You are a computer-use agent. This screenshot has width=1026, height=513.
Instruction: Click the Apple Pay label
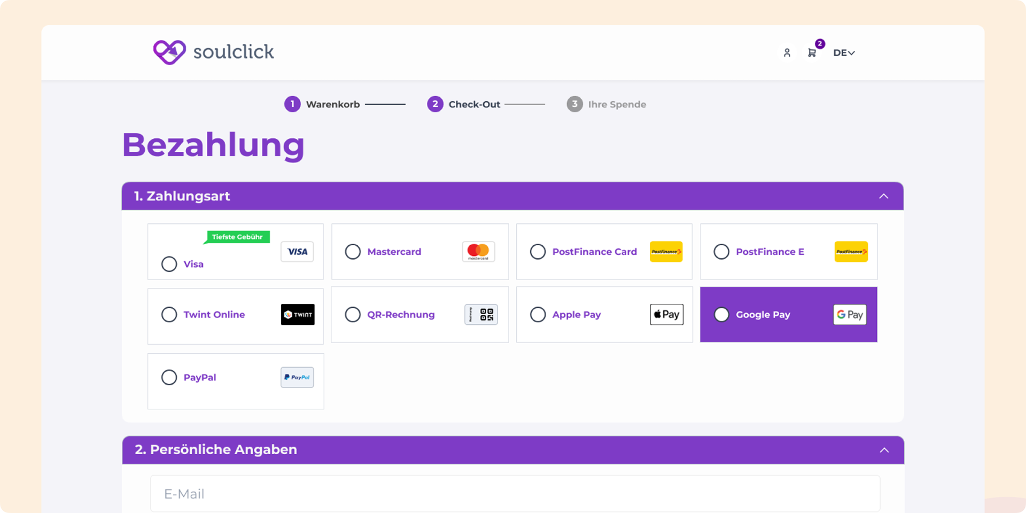click(577, 315)
